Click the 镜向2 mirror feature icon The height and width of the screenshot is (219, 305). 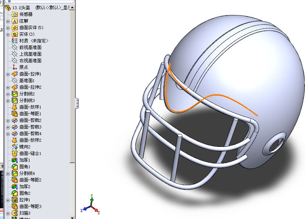tap(15, 147)
